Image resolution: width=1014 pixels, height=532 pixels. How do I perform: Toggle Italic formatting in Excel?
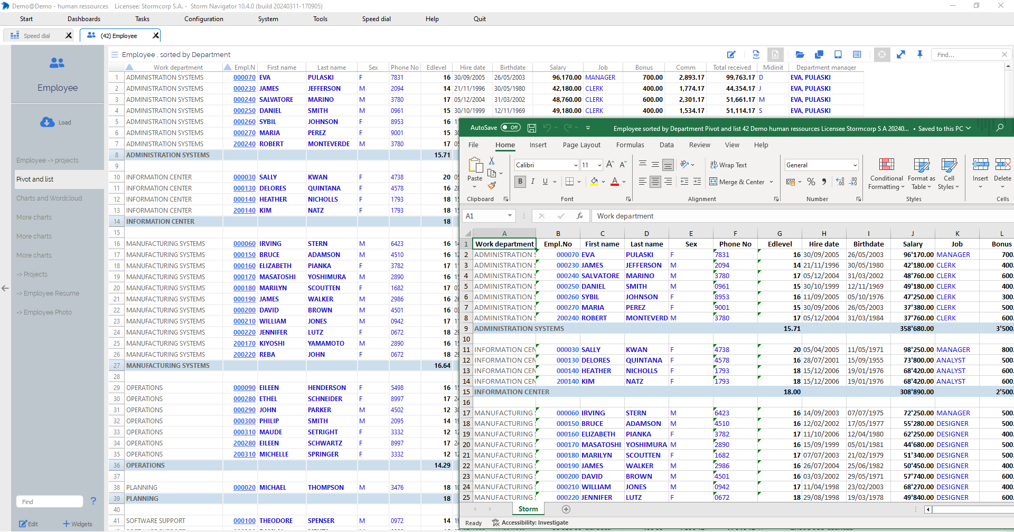[x=533, y=182]
